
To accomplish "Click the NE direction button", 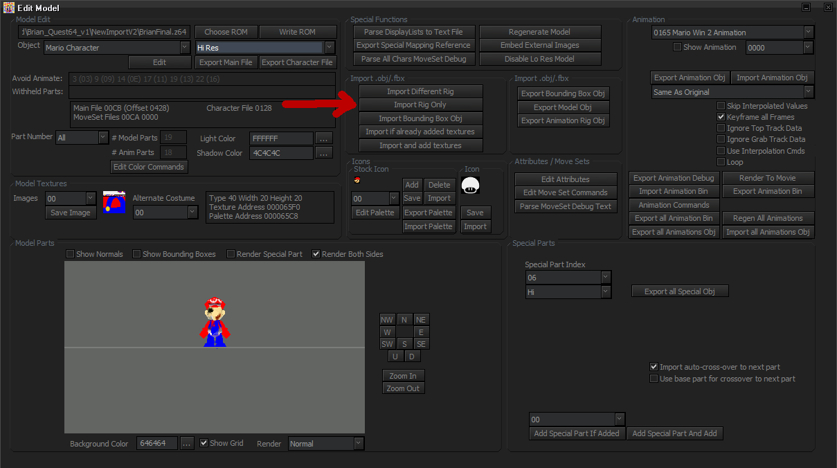I will [x=421, y=320].
